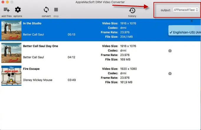Expand the output APPlemacsoft Test dropdown

(186, 10)
